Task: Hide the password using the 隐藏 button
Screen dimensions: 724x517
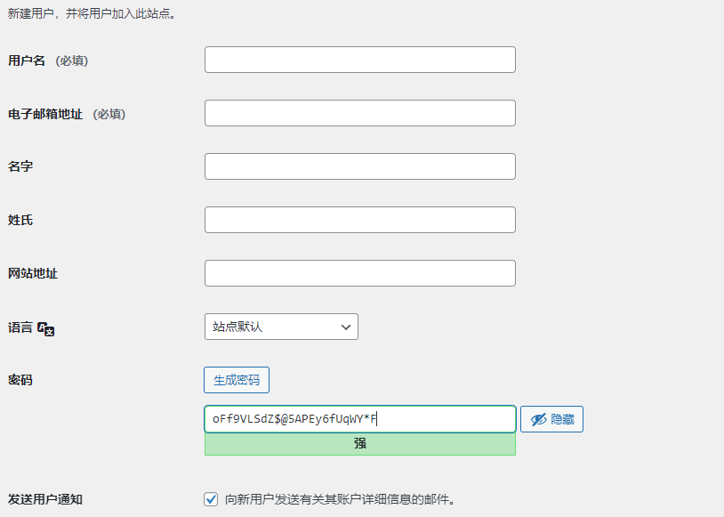Action: coord(551,418)
